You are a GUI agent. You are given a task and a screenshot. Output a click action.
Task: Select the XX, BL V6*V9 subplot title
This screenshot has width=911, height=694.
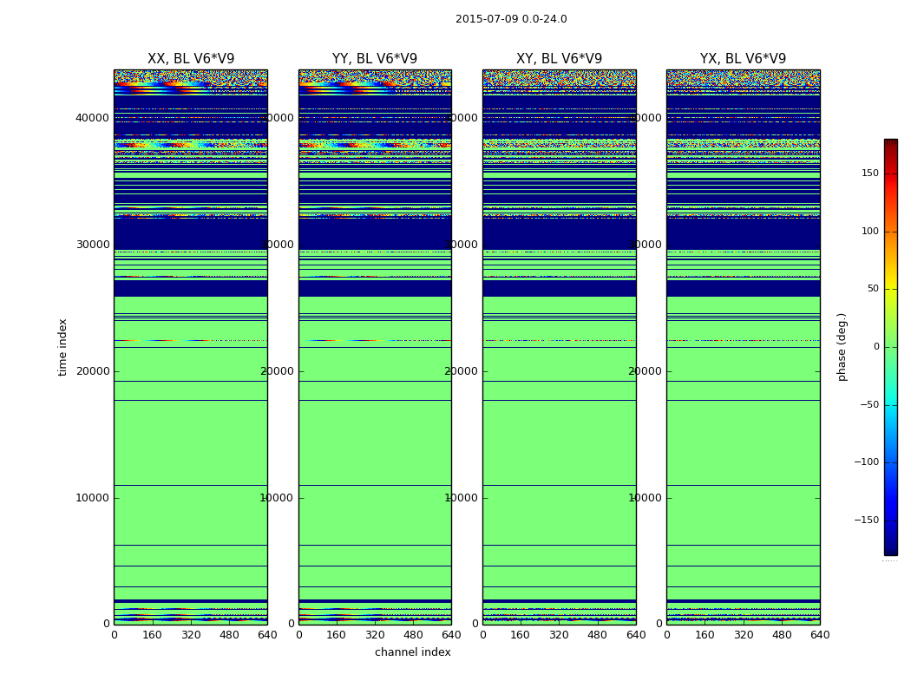[x=191, y=59]
